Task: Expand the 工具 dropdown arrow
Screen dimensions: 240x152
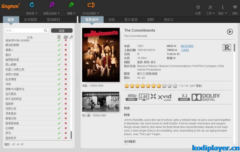Action: pyautogui.click(x=213, y=13)
